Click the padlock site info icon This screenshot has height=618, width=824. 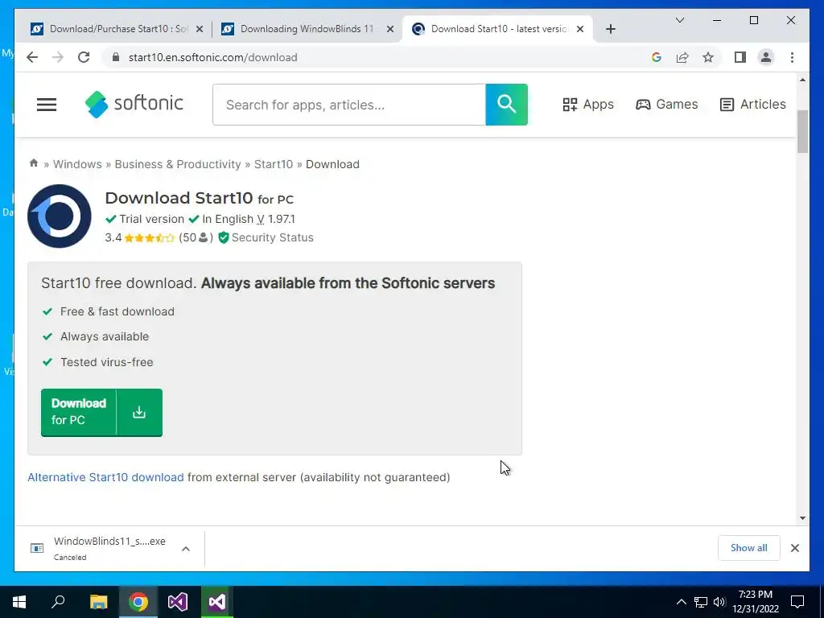click(116, 57)
